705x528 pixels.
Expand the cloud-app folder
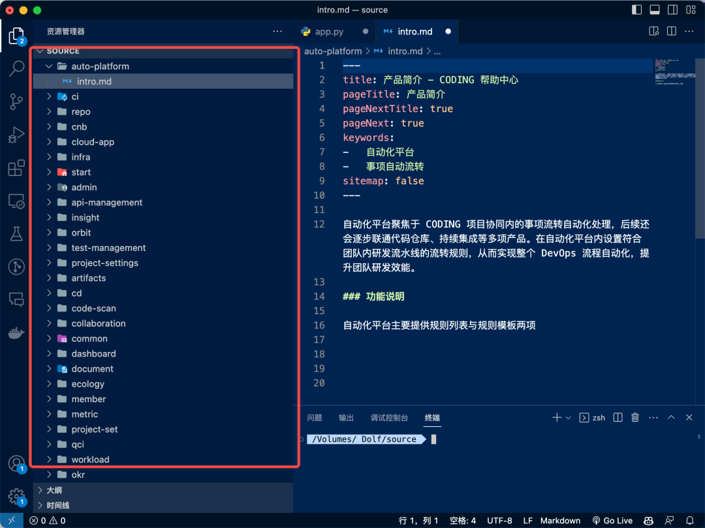pyautogui.click(x=49, y=142)
